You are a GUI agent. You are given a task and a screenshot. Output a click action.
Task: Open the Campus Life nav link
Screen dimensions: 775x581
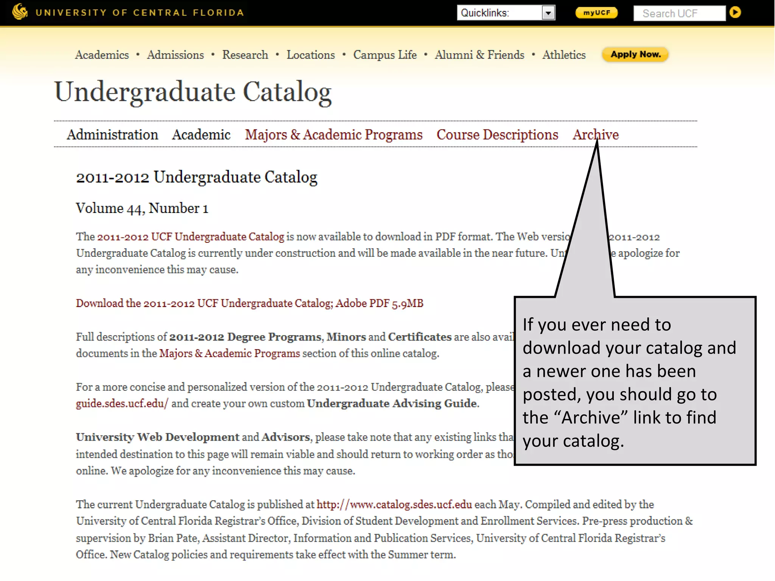tap(385, 55)
